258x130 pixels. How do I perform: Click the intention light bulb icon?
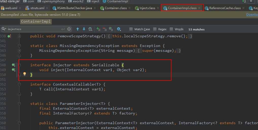tap(25, 74)
